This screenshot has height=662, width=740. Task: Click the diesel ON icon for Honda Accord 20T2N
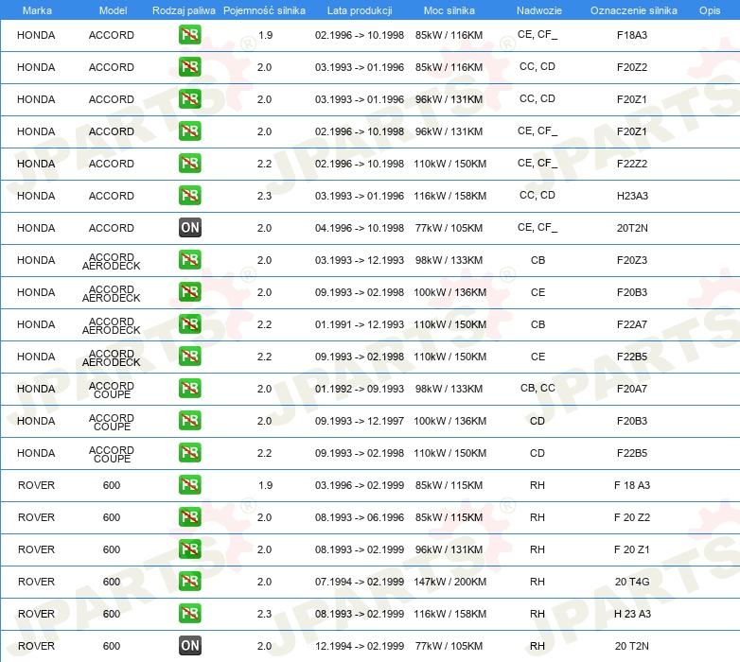189,228
